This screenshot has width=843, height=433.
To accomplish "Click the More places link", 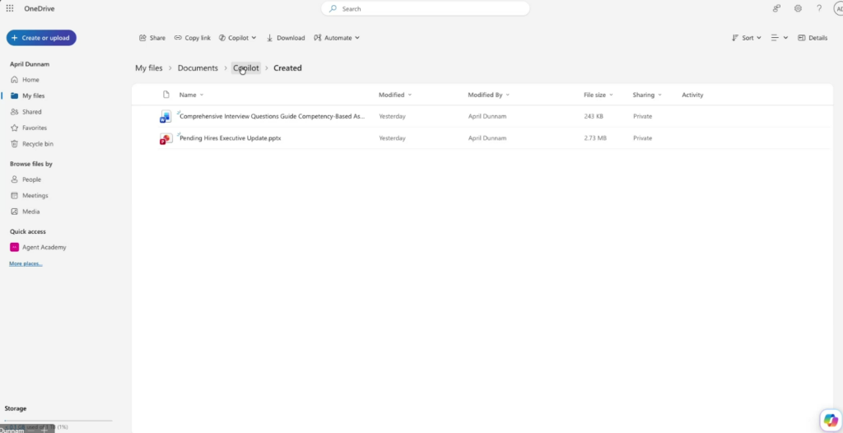I will 26,263.
